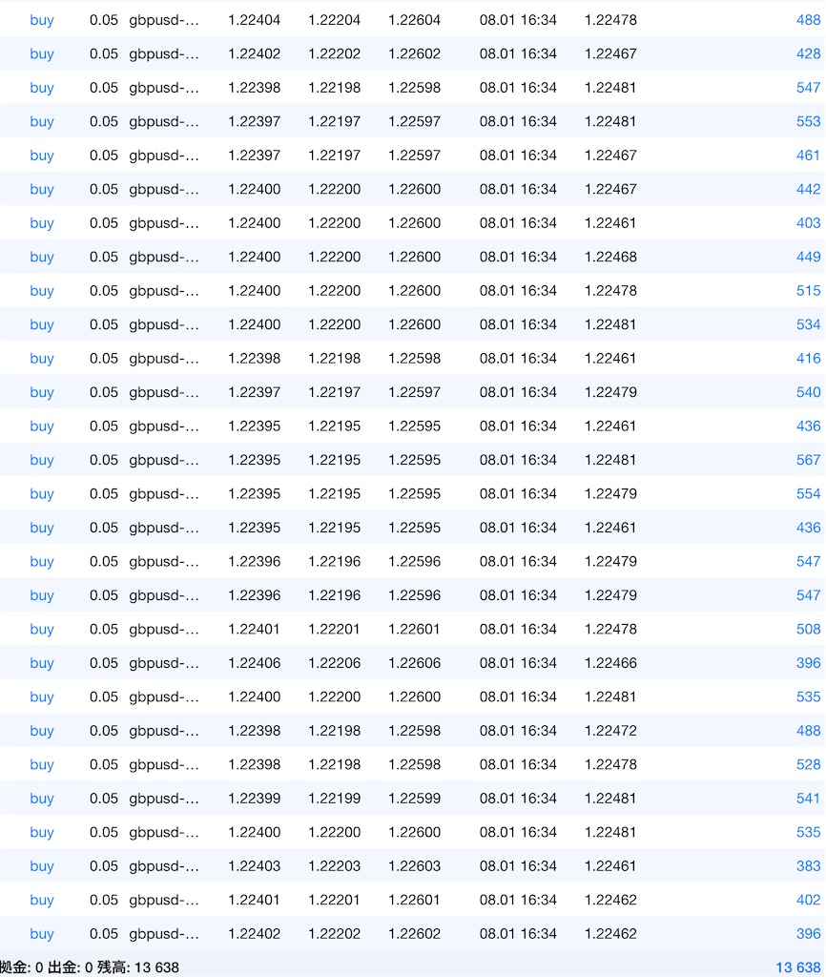
Task: Select the open price 1.22406
Action: (254, 663)
